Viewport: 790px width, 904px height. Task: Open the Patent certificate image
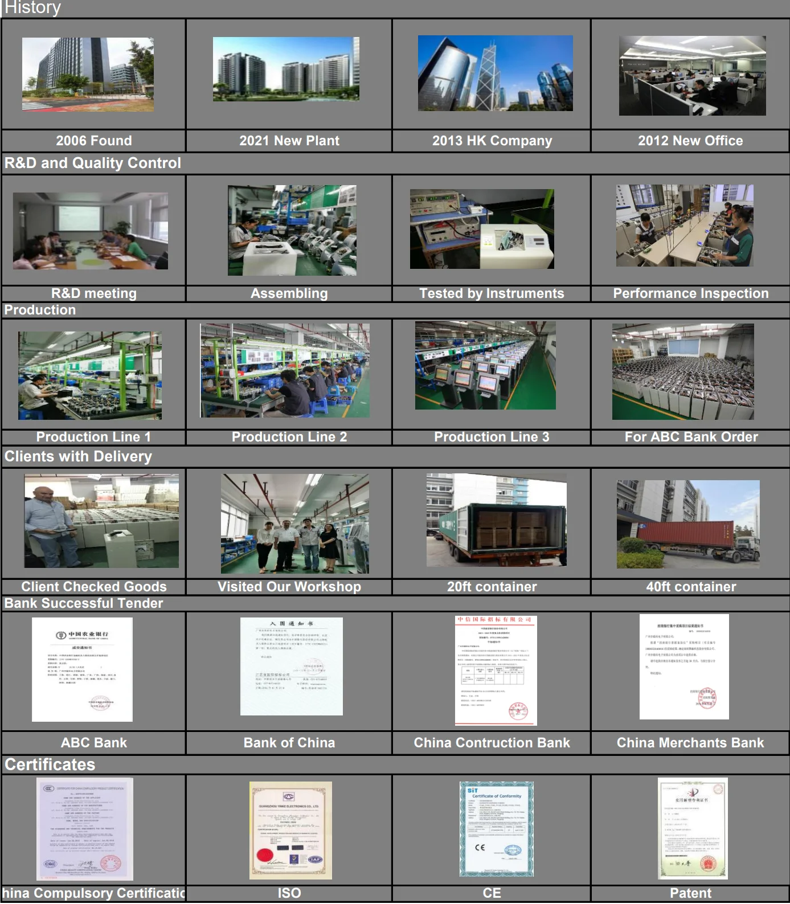tap(693, 828)
